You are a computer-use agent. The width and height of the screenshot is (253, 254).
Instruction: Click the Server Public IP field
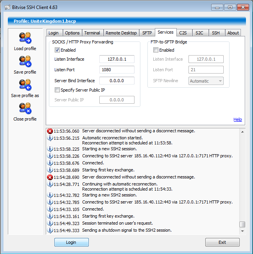point(117,100)
